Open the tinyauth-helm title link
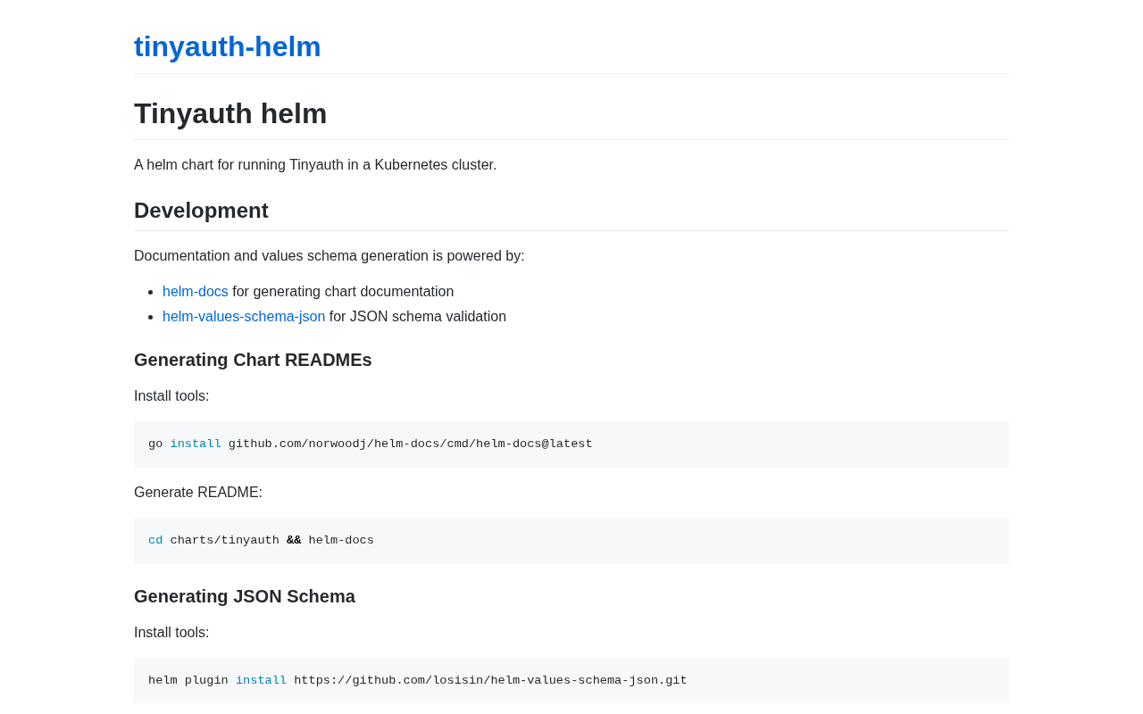Screen dimensions: 1143x714 (227, 46)
